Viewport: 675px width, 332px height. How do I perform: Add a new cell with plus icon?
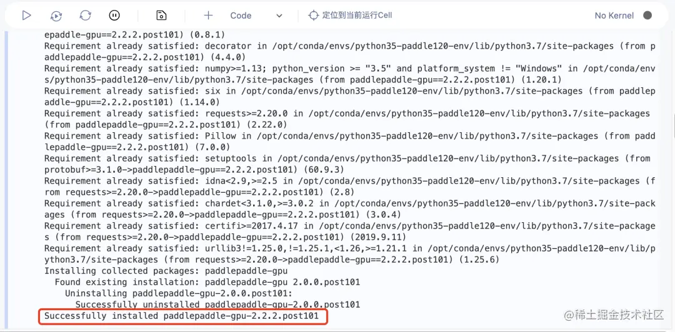coord(208,16)
